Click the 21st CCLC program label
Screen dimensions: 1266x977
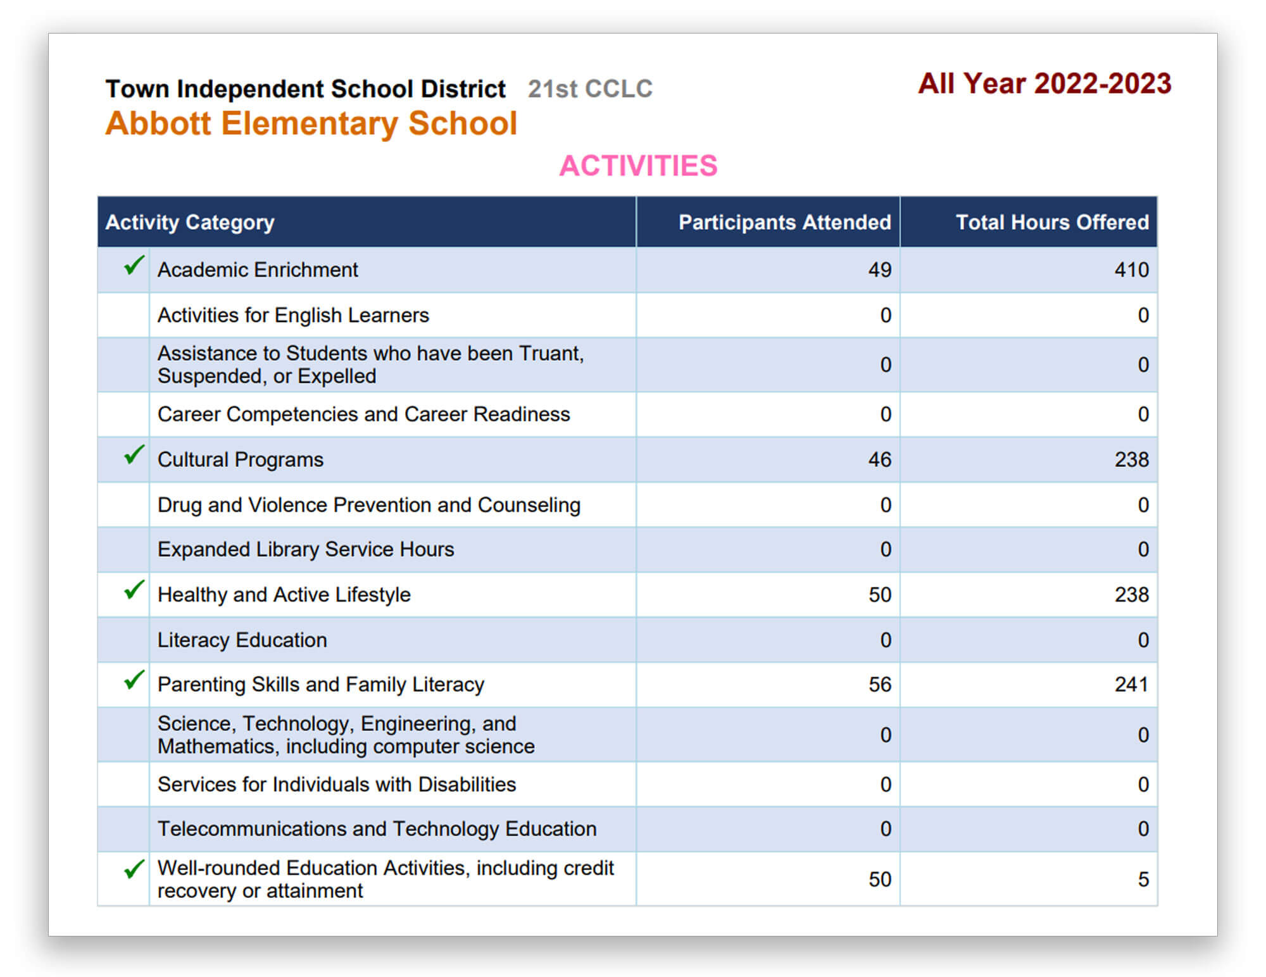590,89
